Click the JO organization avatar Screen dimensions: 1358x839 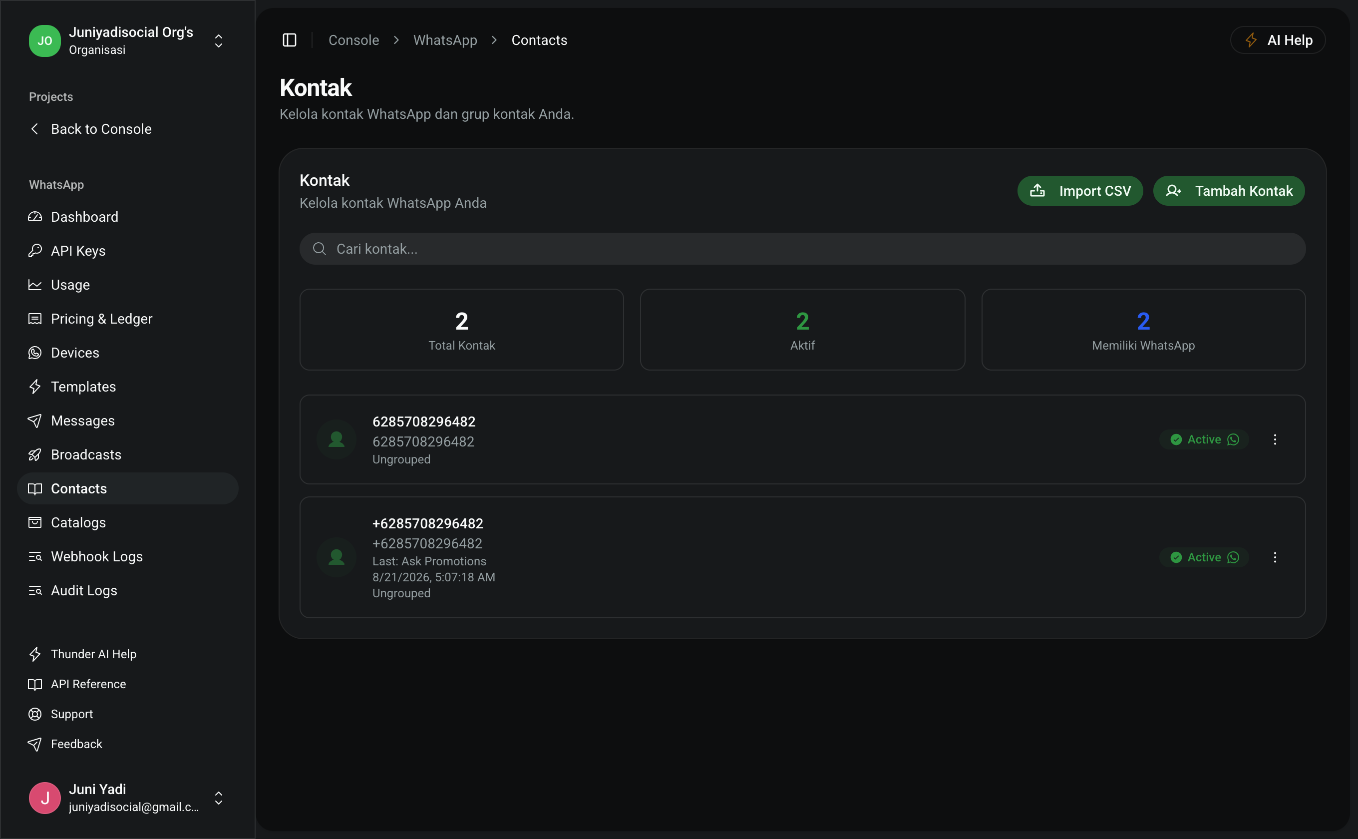point(45,41)
